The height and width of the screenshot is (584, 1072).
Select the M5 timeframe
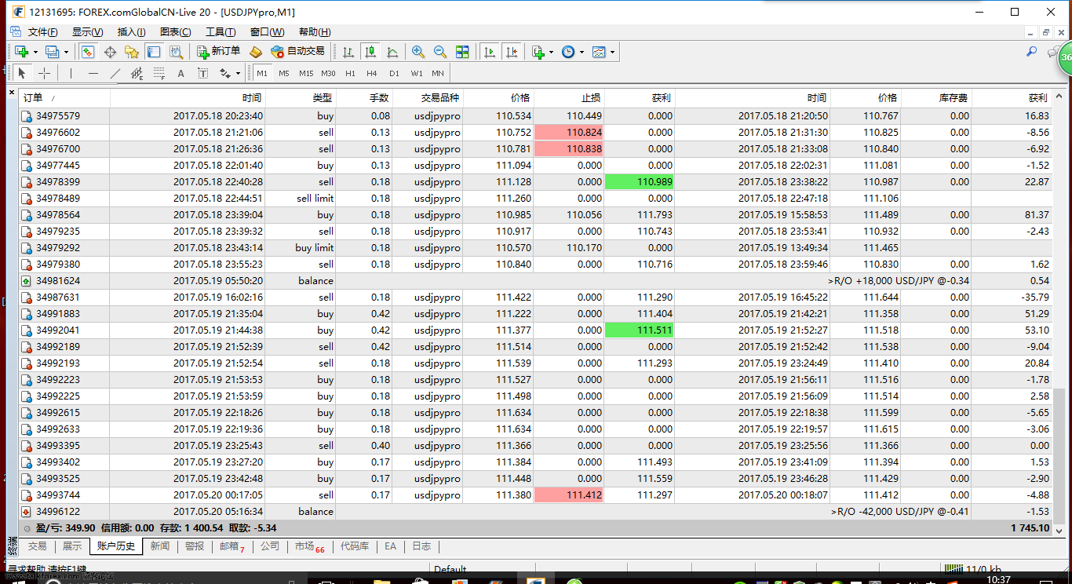point(284,73)
